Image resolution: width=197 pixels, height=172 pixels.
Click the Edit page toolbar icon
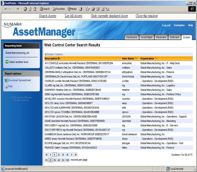(x=98, y=9)
